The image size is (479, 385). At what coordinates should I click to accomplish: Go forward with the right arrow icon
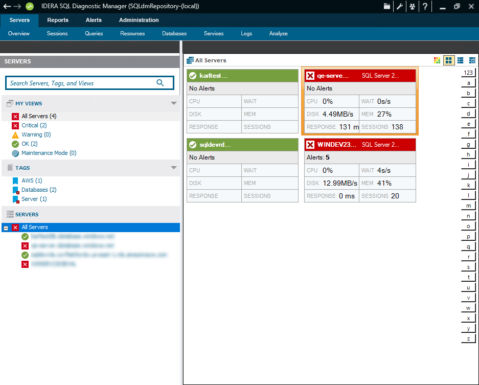17,7
